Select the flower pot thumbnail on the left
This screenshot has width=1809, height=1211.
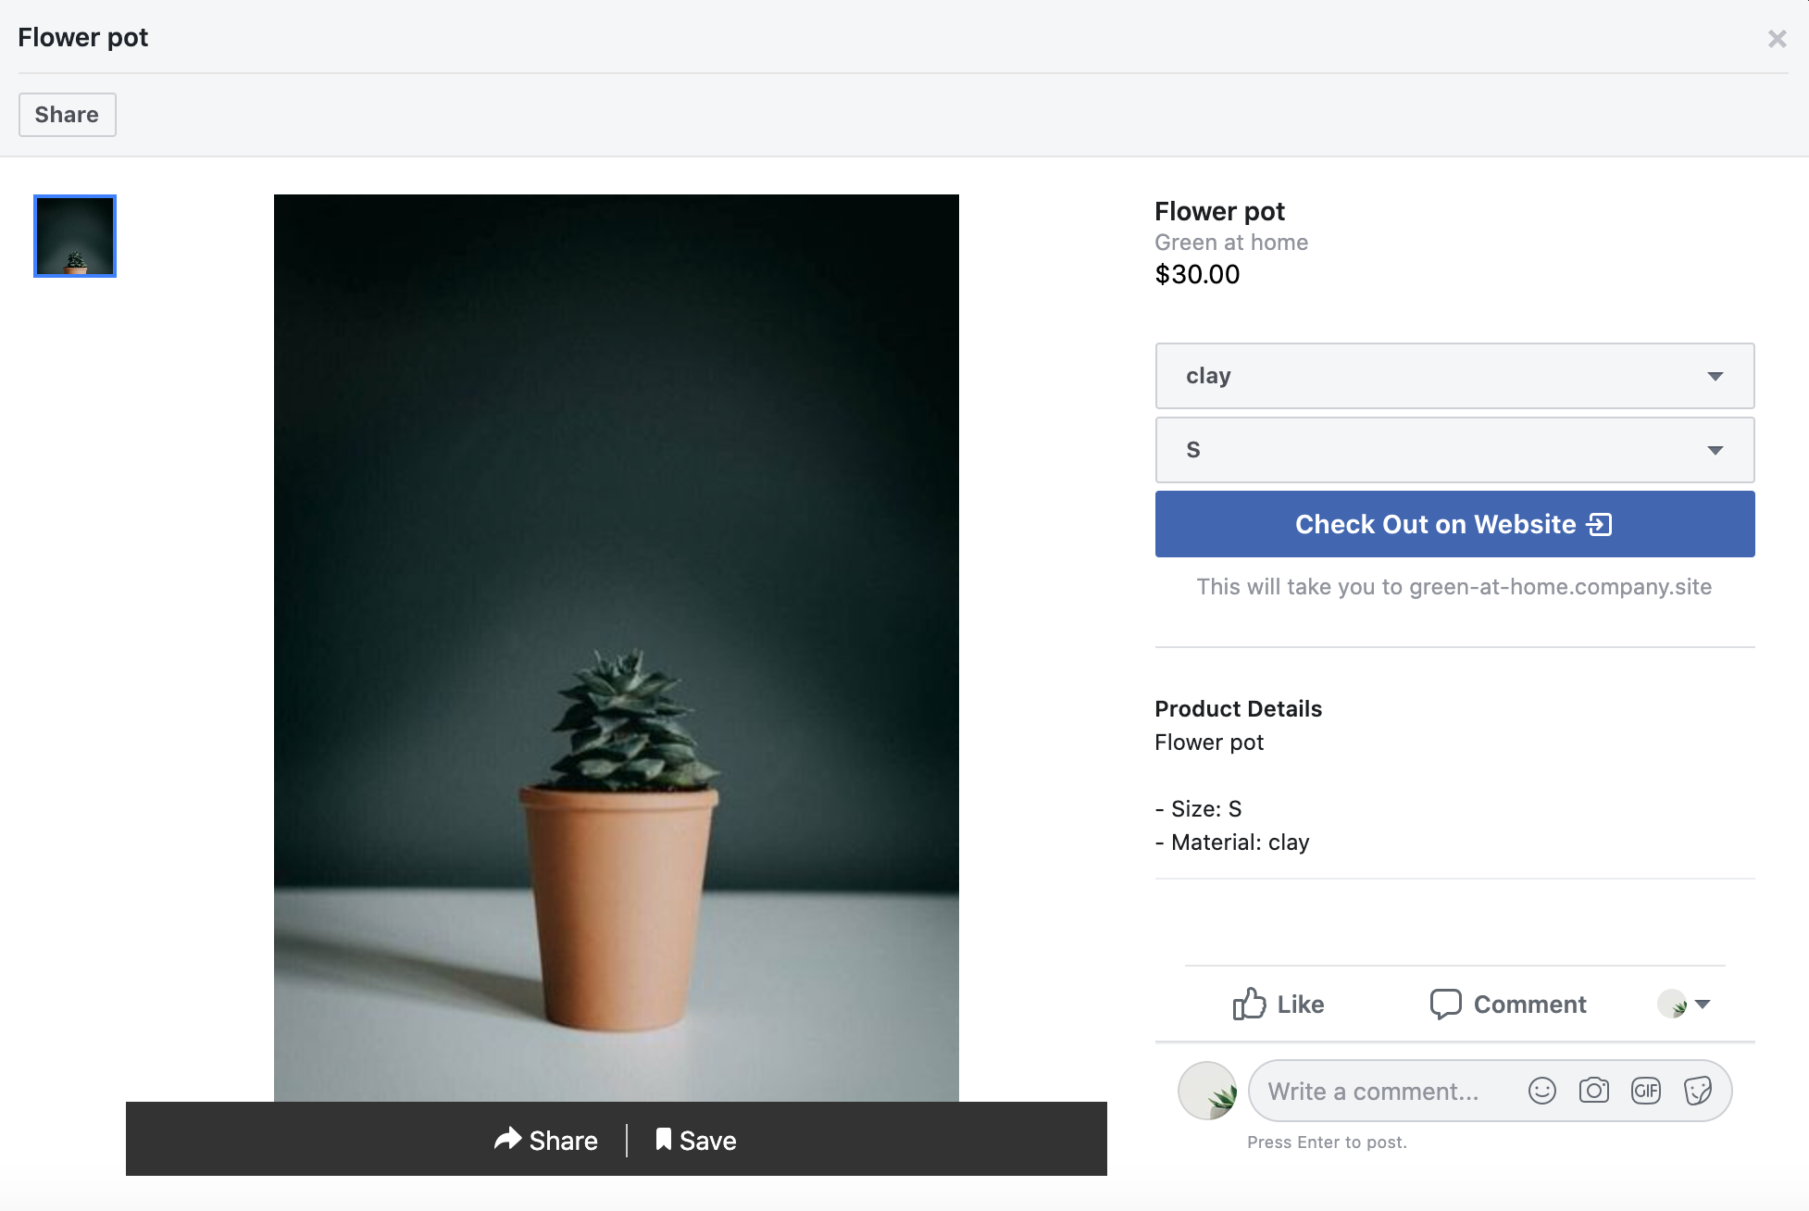[74, 236]
